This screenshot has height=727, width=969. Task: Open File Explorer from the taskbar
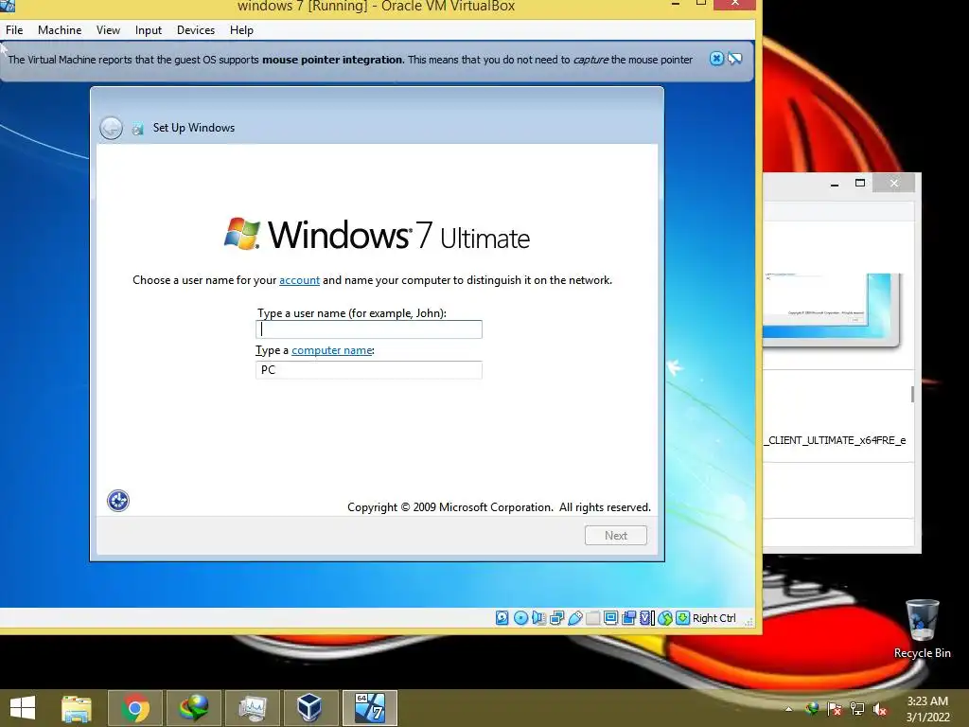pyautogui.click(x=77, y=708)
